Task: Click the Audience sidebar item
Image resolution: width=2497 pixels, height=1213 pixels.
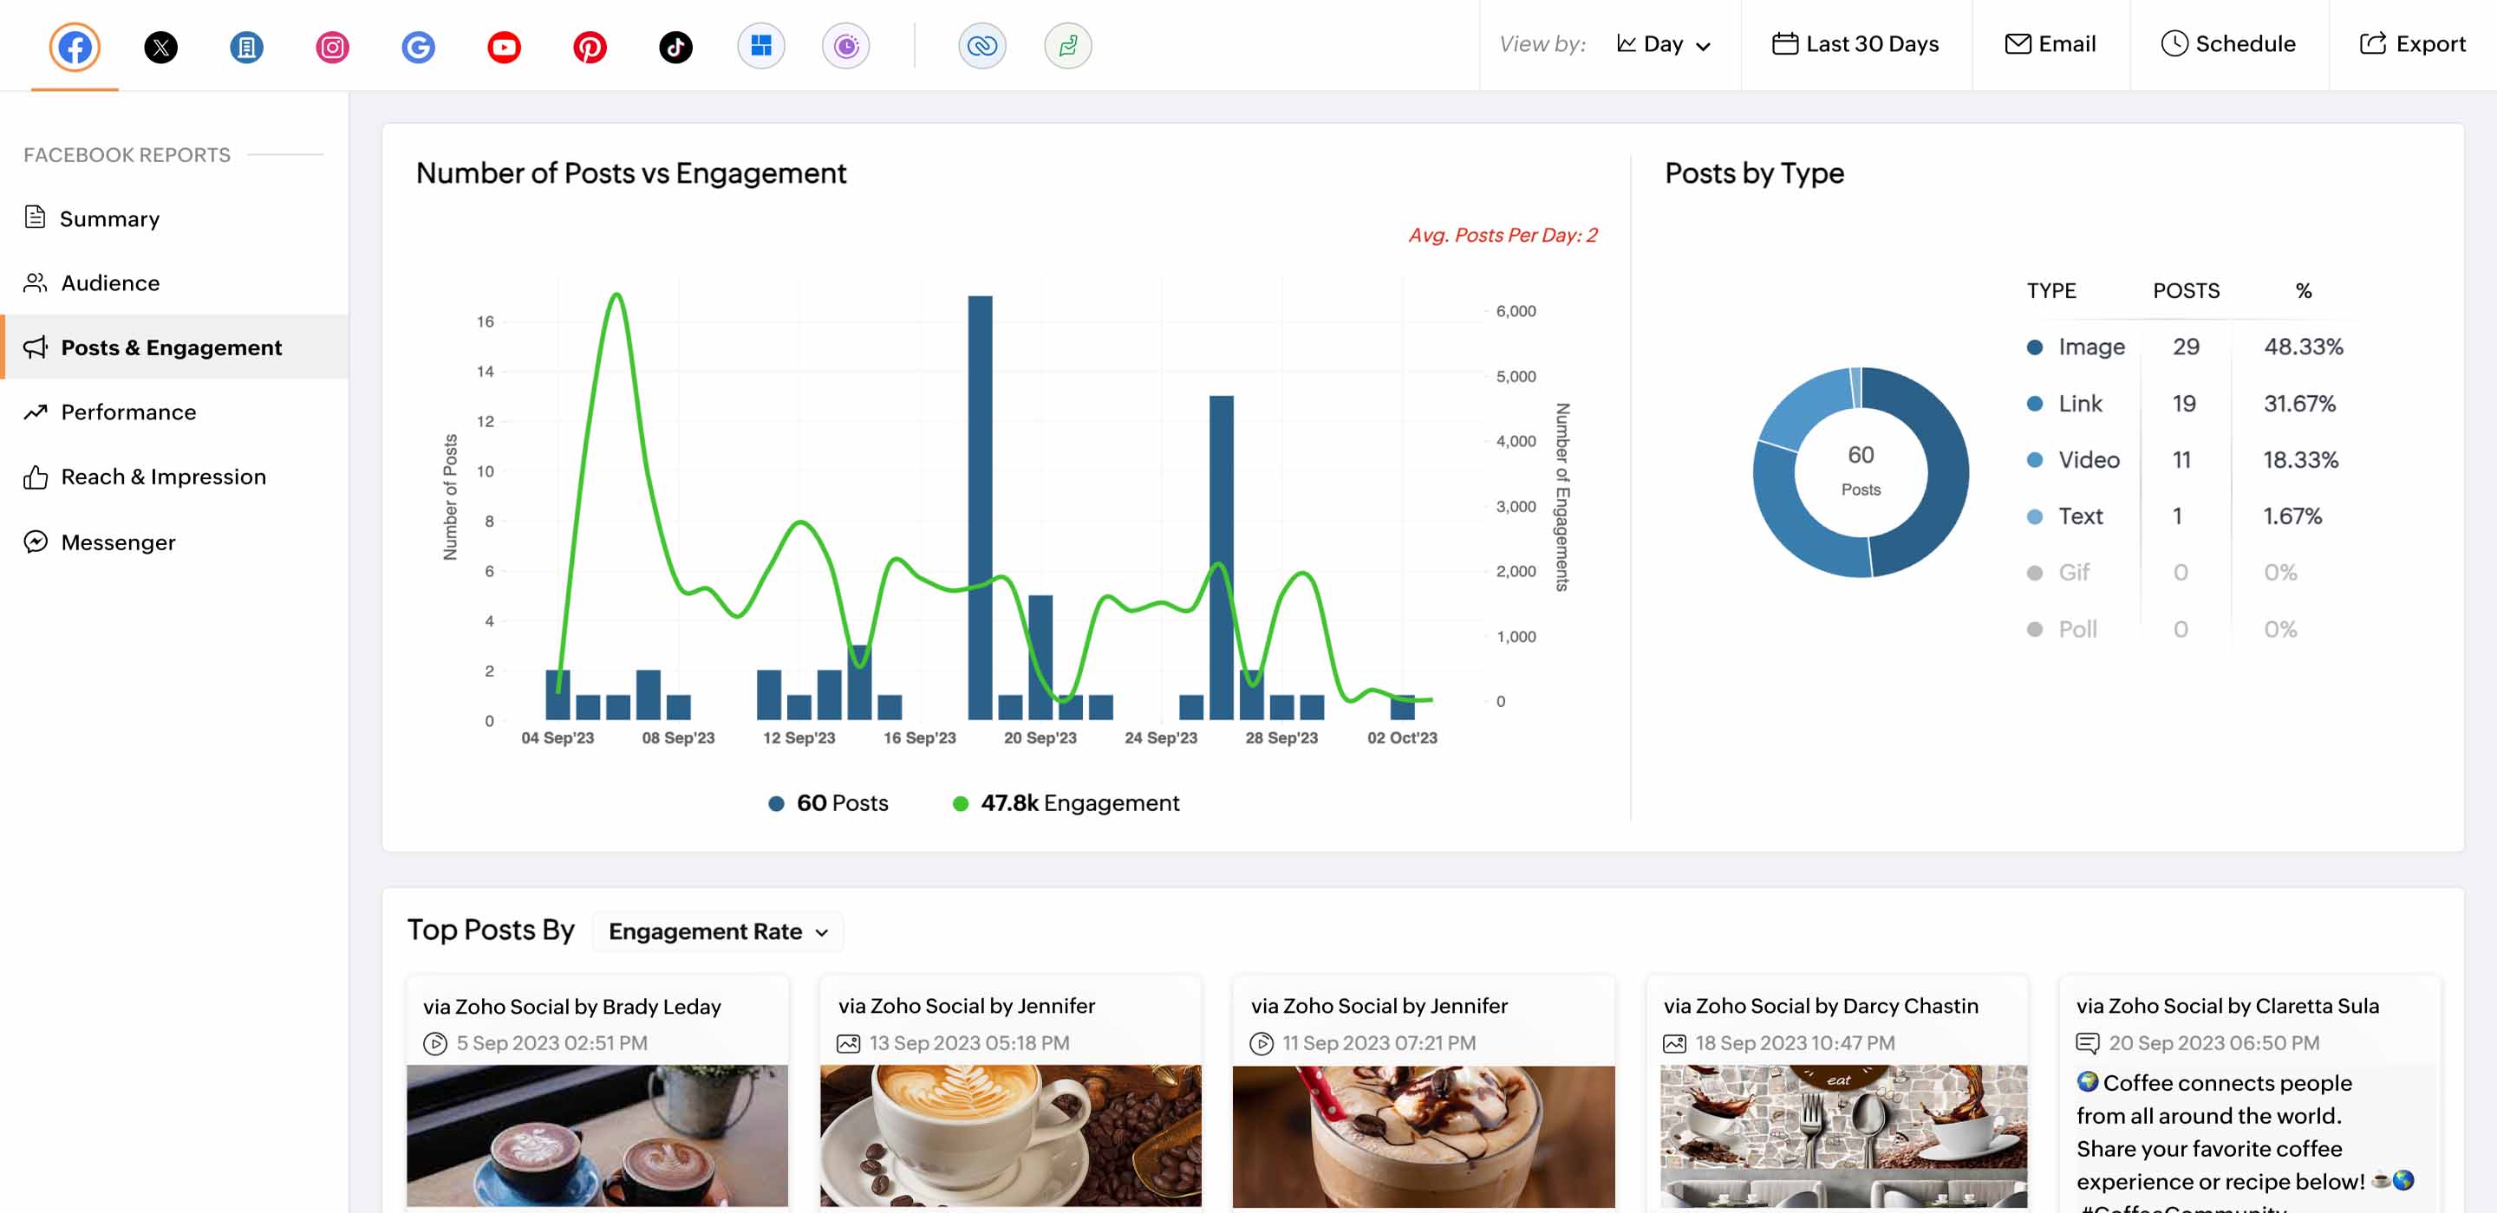Action: pos(110,282)
